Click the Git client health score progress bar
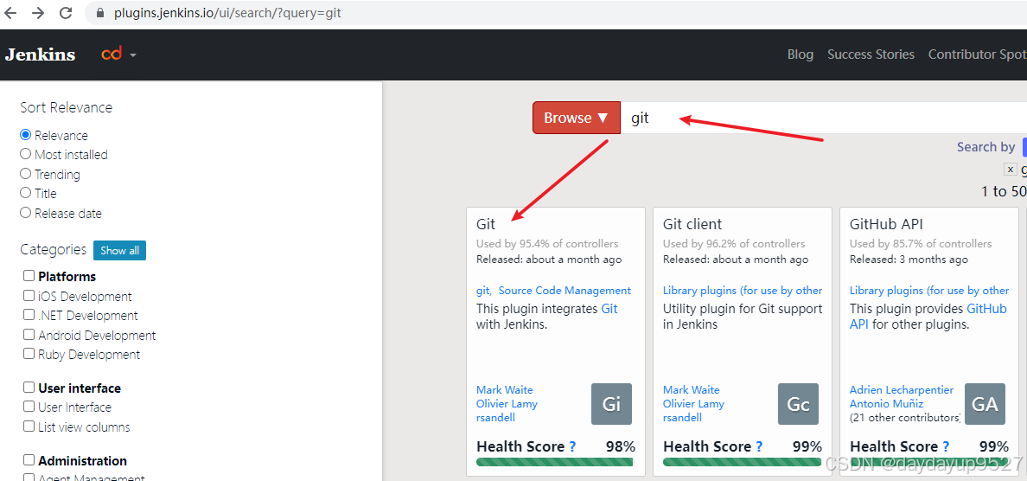The image size is (1027, 481). [x=742, y=462]
